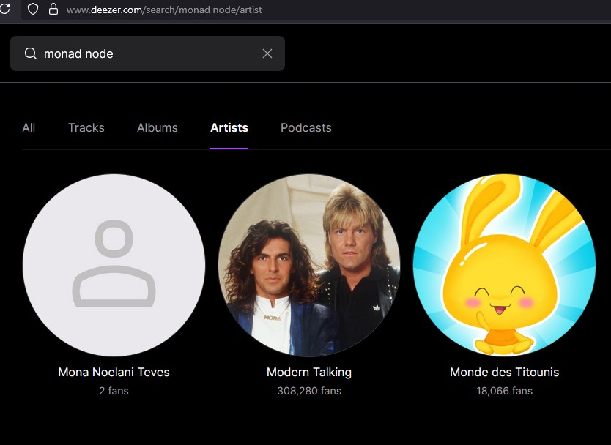The width and height of the screenshot is (611, 445).
Task: Click the Modern Talking artist photo
Action: click(309, 265)
